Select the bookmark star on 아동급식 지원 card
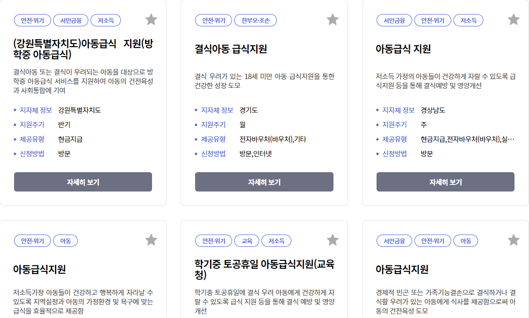 (x=513, y=19)
